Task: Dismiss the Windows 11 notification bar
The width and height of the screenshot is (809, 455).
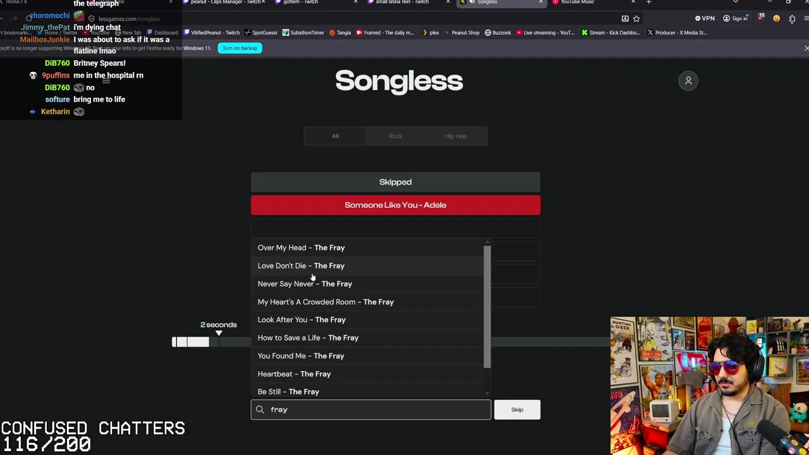Action: pos(806,48)
